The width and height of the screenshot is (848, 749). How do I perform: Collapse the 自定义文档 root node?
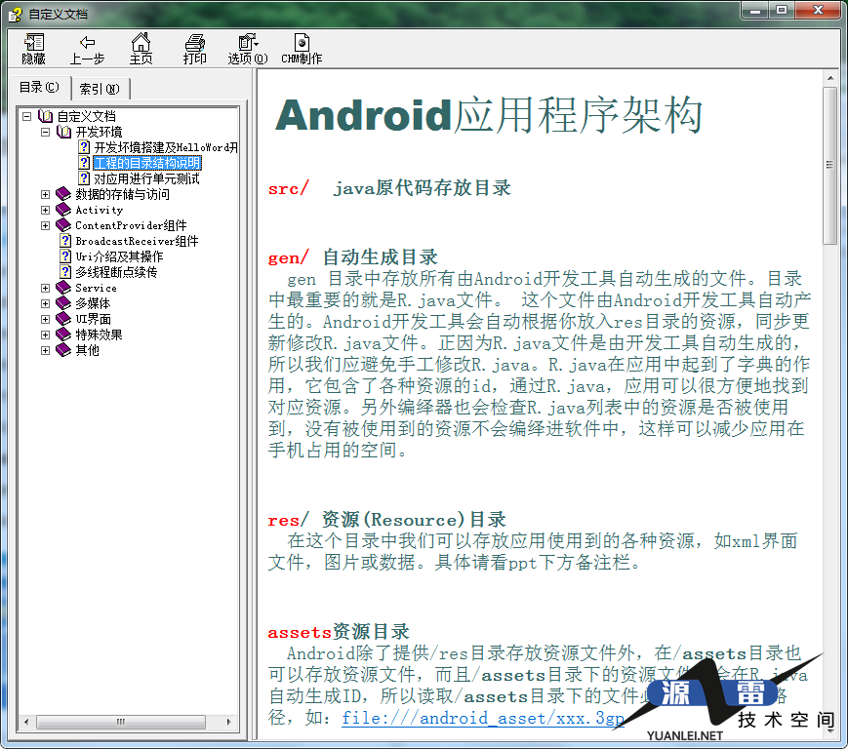coord(27,116)
